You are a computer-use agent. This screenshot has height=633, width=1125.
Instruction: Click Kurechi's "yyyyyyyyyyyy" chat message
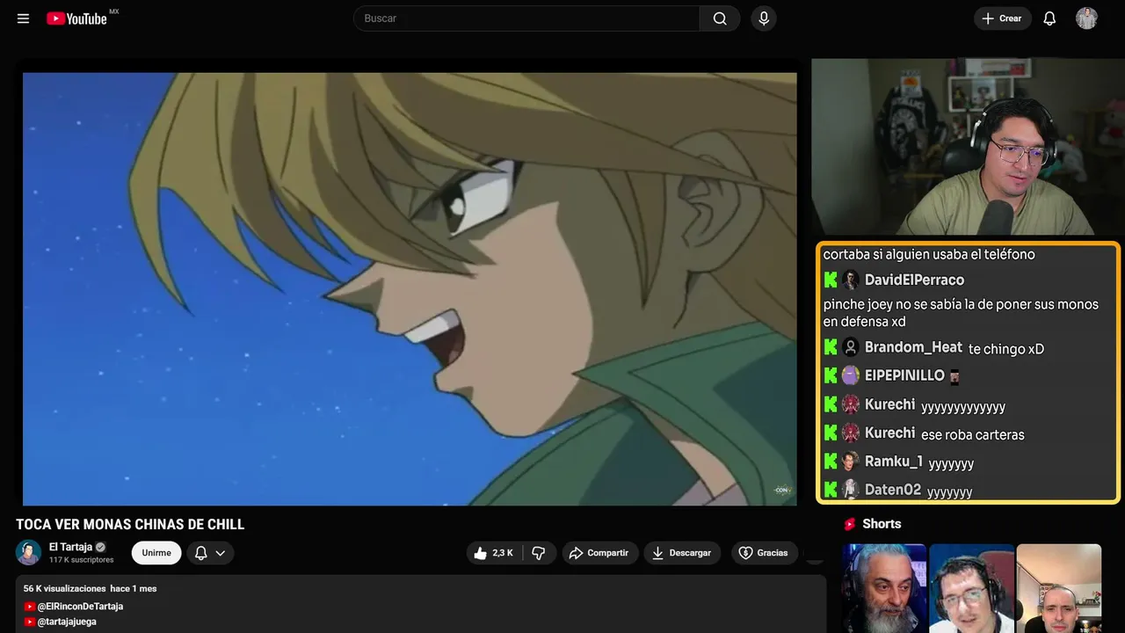click(963, 407)
